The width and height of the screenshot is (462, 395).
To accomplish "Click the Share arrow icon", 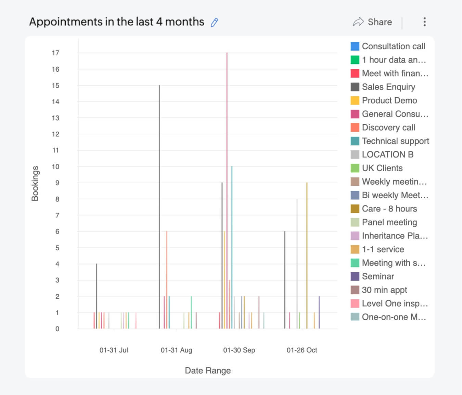I will click(x=358, y=22).
